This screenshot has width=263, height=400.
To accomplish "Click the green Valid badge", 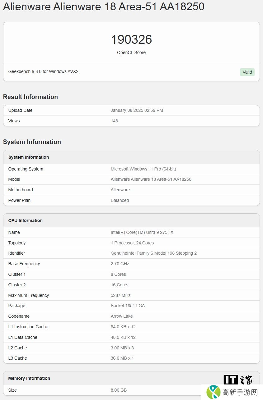I will 247,72.
